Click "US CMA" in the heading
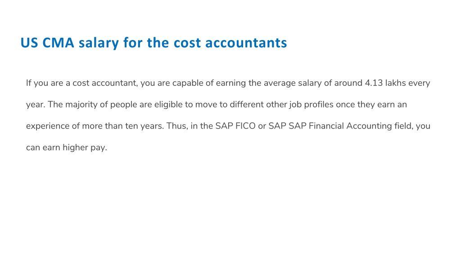This screenshot has height=259, width=461. tap(47, 43)
